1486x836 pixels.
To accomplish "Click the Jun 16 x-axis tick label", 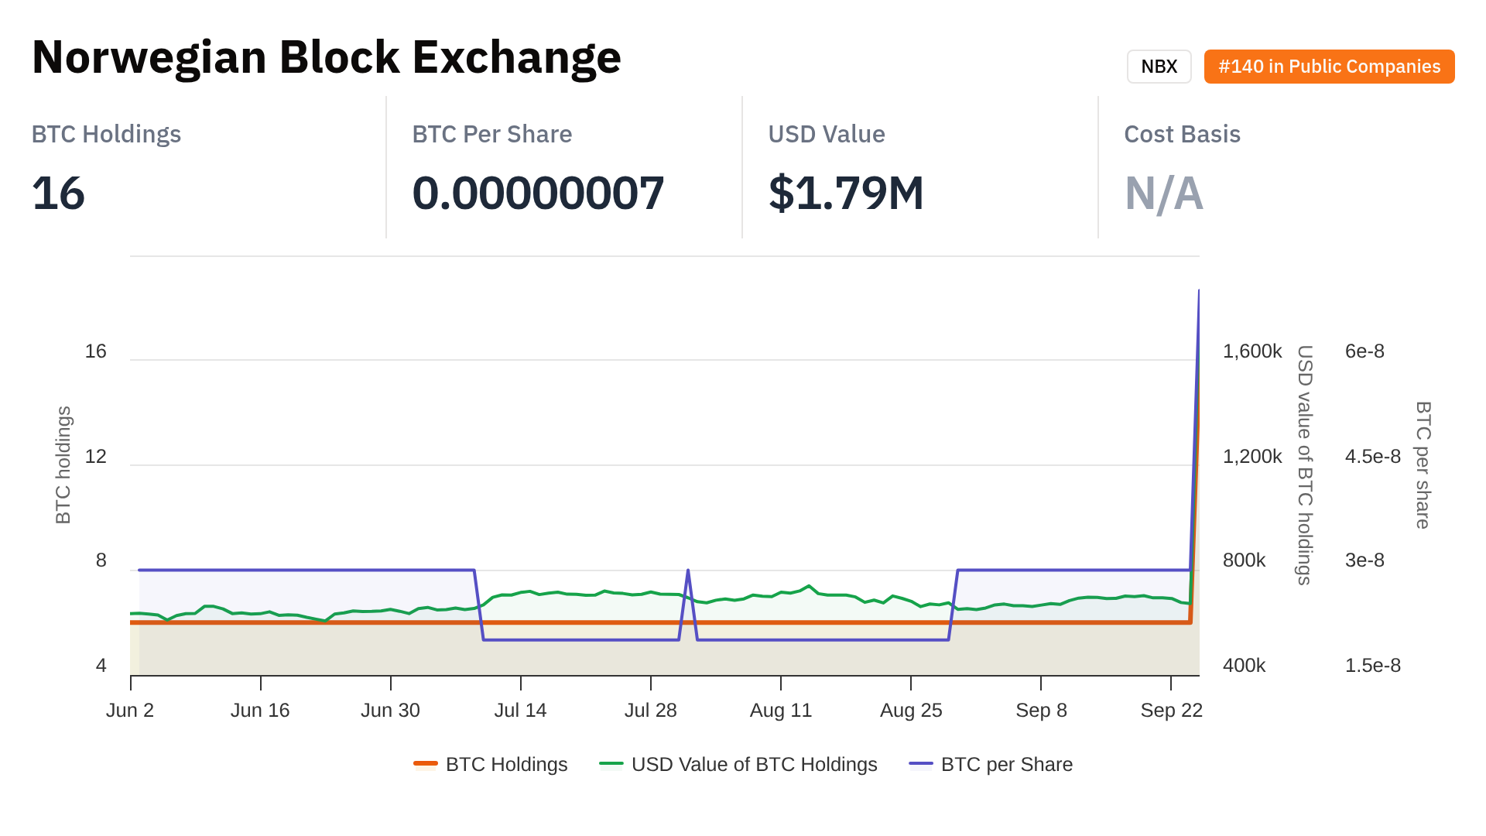I will click(260, 710).
